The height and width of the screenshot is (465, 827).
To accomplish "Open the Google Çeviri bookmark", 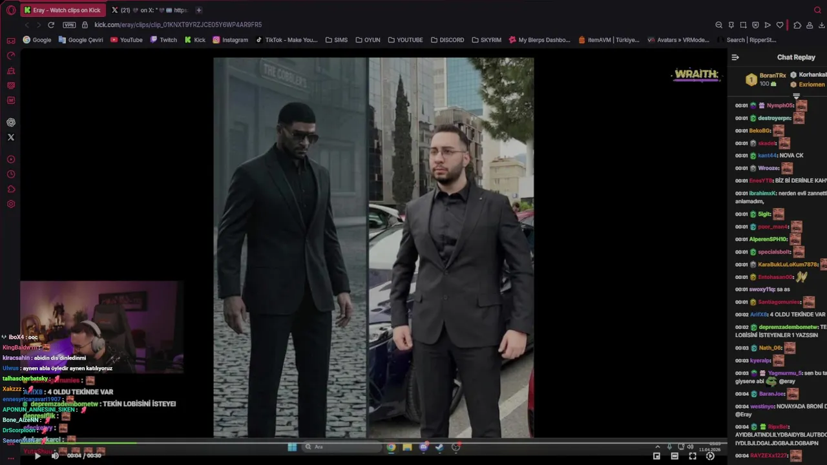I will pyautogui.click(x=81, y=39).
